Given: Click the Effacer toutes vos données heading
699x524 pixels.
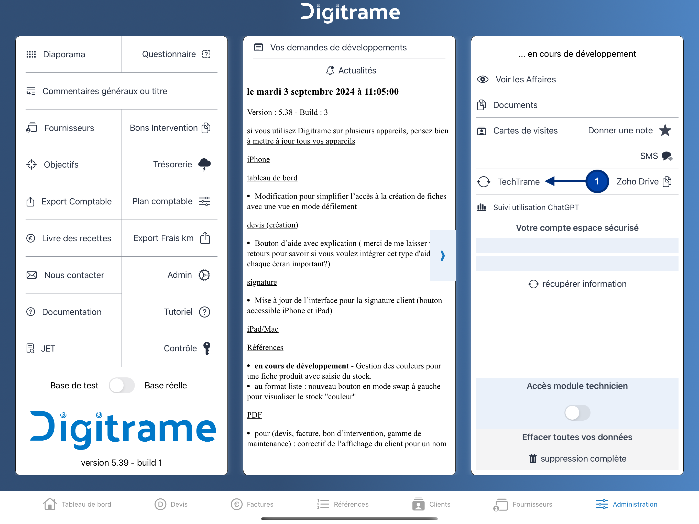Looking at the screenshot, I should pos(577,437).
